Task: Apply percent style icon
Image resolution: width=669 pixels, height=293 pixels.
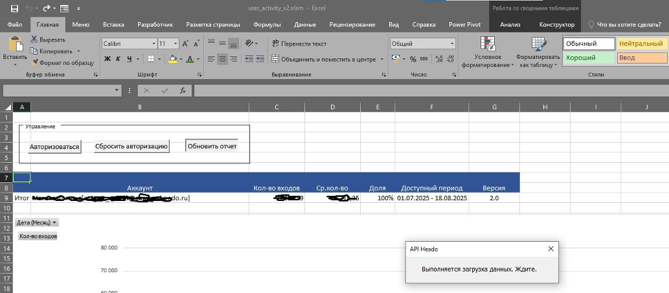Action: 413,59
